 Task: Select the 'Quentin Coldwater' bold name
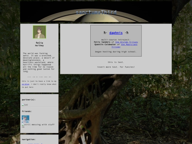105,44
